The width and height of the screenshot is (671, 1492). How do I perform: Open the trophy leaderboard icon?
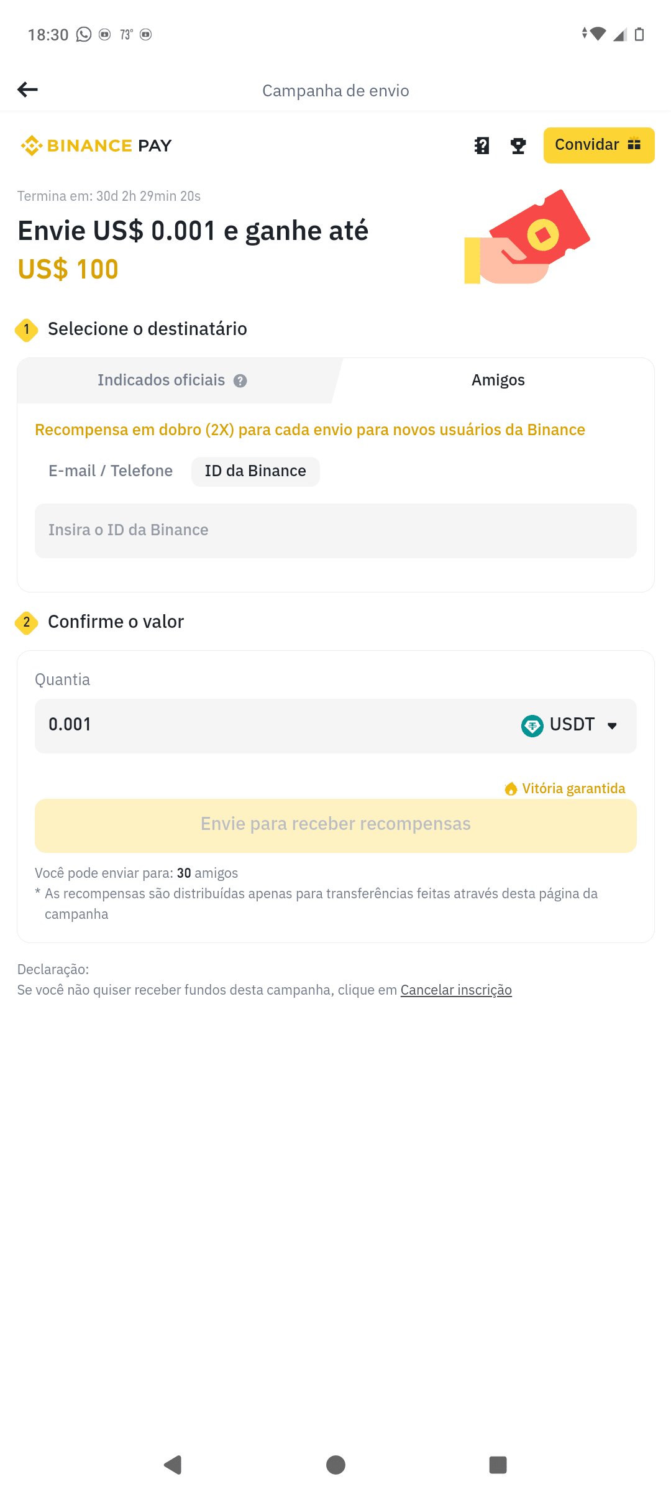(x=518, y=145)
